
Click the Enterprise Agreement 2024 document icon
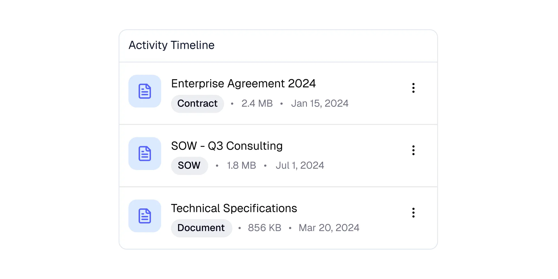coord(145,91)
